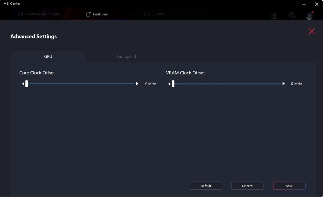Open the settings gear icon
Image resolution: width=323 pixels, height=197 pixels.
tap(291, 16)
